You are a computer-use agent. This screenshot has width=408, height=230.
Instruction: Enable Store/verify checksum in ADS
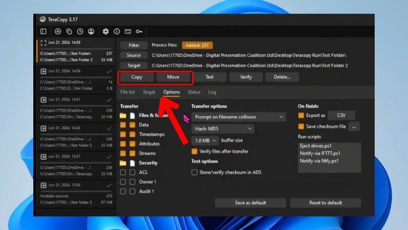pos(194,172)
